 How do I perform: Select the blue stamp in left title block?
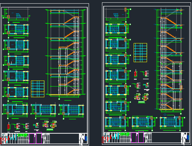pos(86,139)
